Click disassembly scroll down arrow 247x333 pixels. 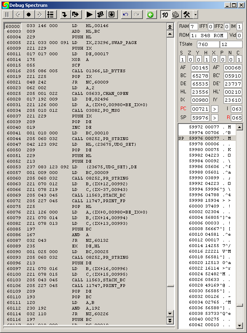(x=170, y=313)
